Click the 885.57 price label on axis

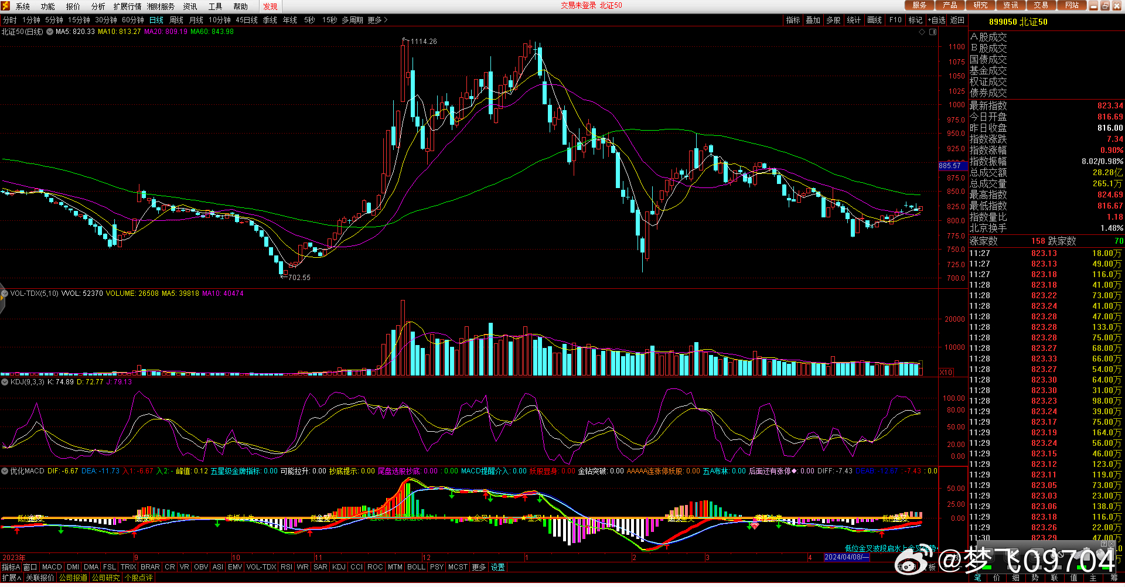tap(950, 166)
